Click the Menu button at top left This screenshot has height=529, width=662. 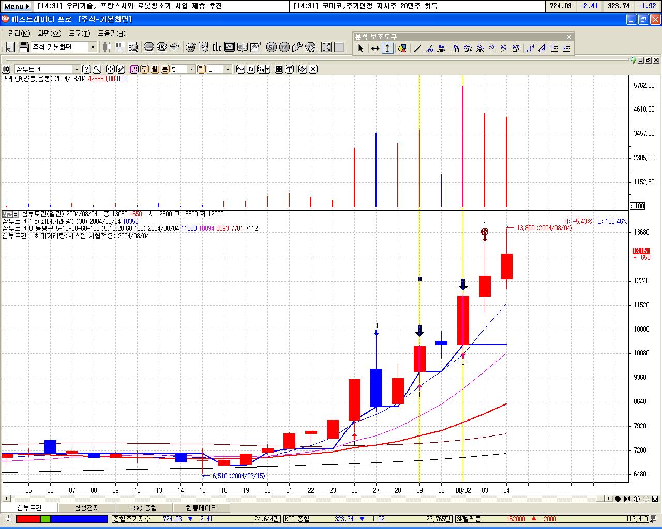(x=16, y=6)
